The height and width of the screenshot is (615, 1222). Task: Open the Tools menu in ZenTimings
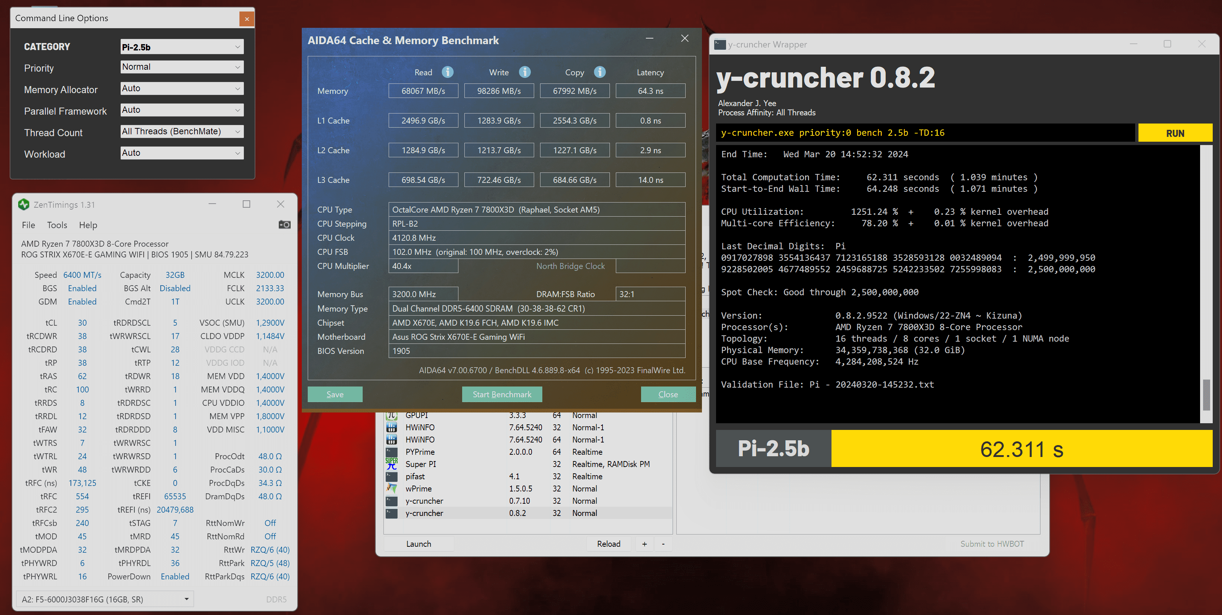coord(57,225)
